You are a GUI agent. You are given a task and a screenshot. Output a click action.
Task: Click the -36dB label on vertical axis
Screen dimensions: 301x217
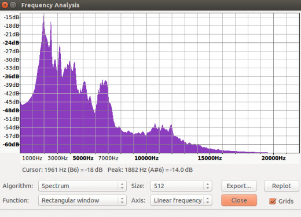pyautogui.click(x=11, y=76)
